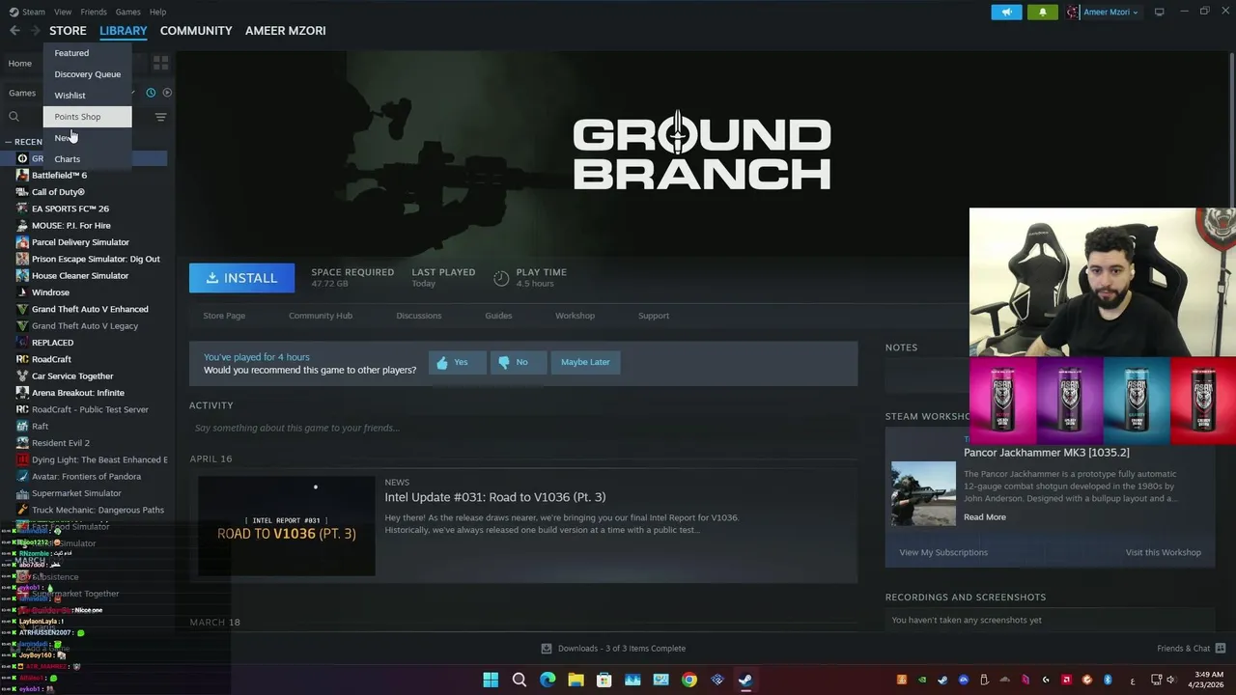Click the Maybe Later button
This screenshot has width=1236, height=695.
pyautogui.click(x=585, y=362)
